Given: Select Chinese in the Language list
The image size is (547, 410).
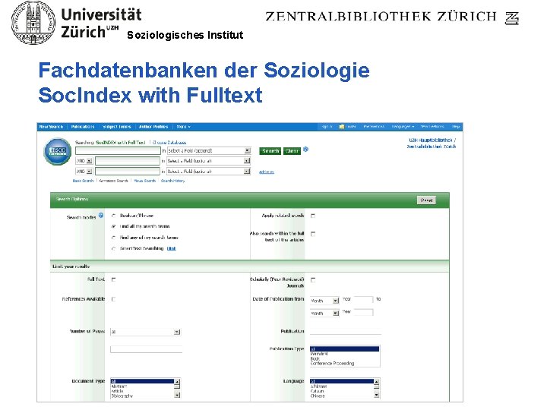Looking at the screenshot, I should pos(318,396).
